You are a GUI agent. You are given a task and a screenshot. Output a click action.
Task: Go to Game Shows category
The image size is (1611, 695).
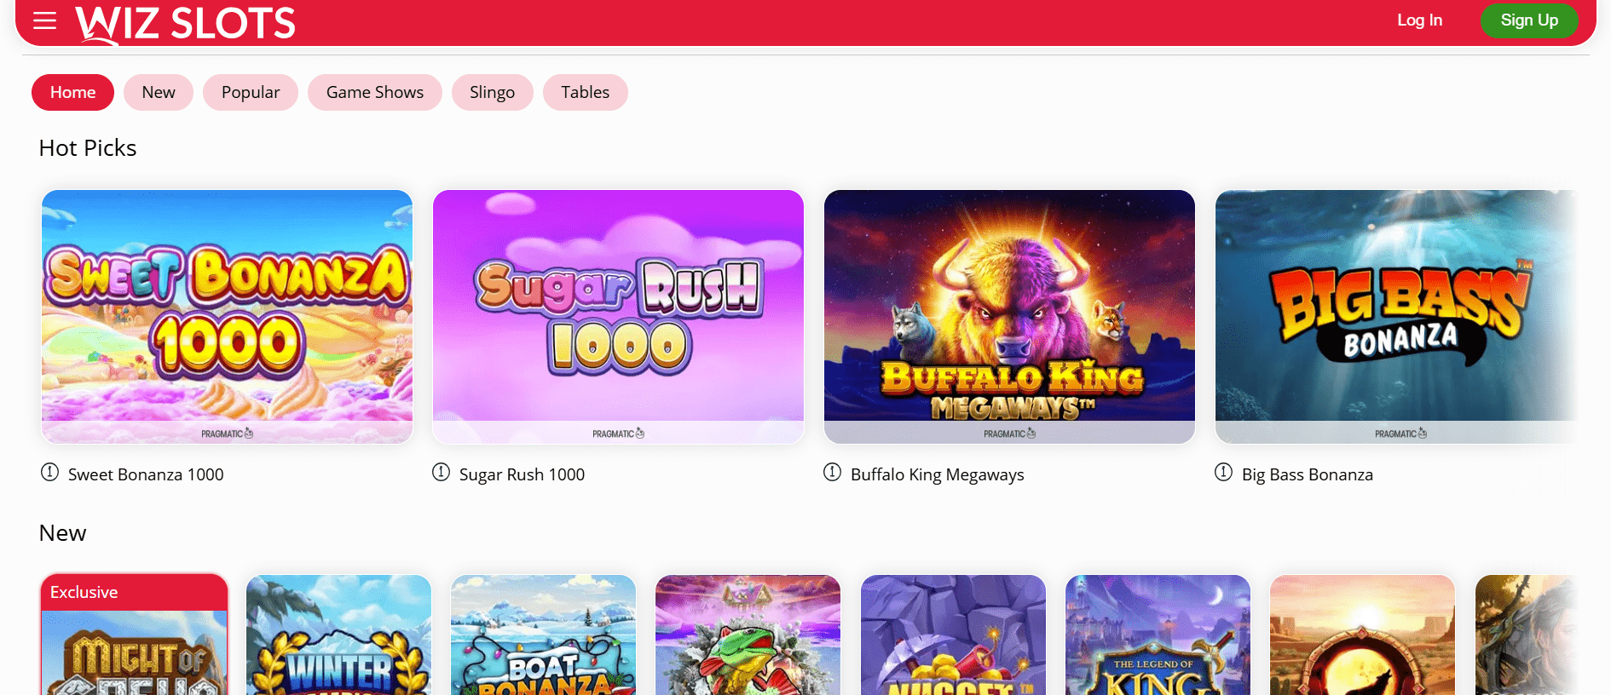click(375, 92)
